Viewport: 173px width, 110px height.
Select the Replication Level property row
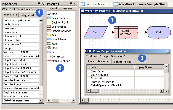21,92
